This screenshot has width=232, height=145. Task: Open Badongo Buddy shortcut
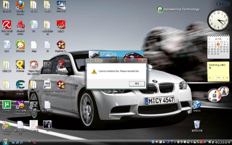click(x=7, y=128)
